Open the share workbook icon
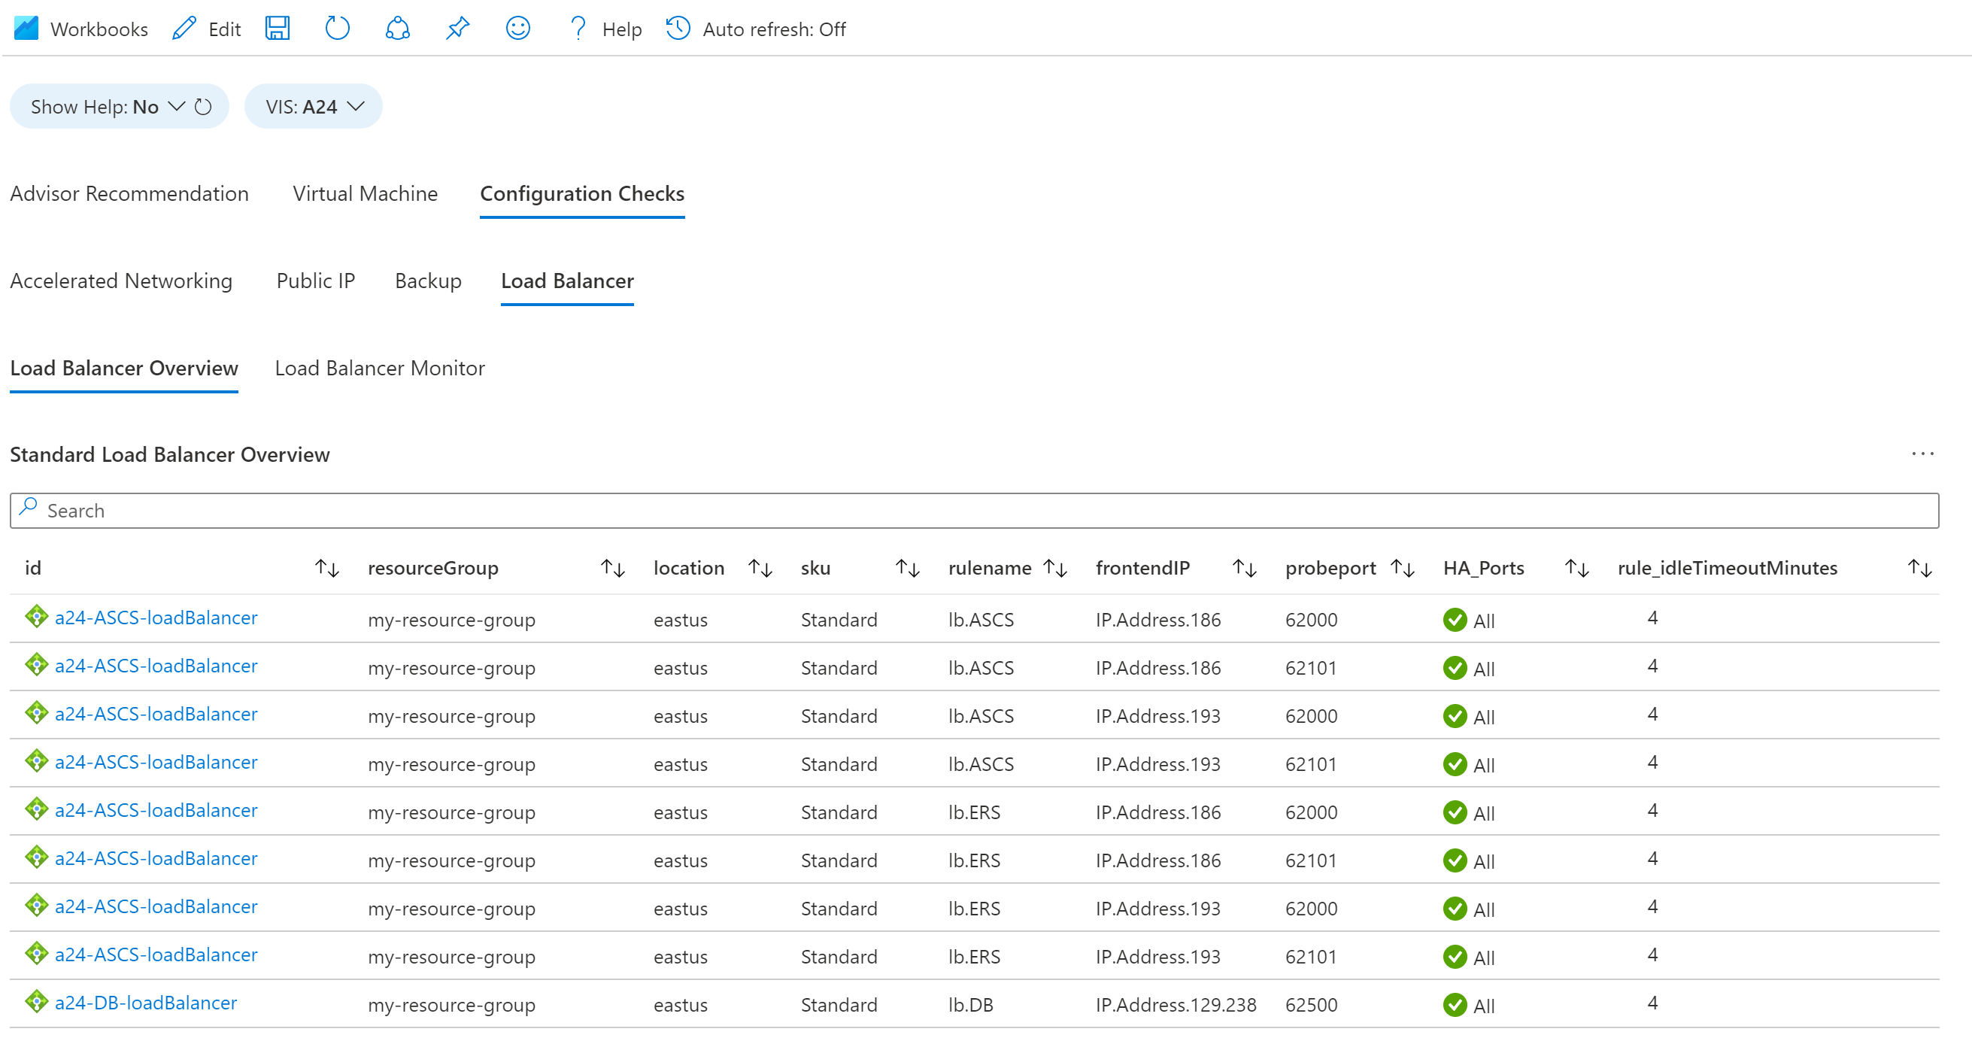 [397, 29]
